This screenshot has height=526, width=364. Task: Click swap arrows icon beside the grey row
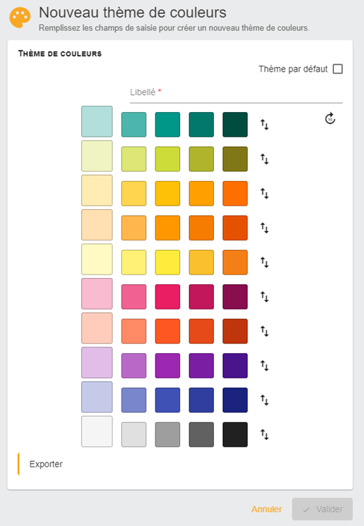[264, 434]
